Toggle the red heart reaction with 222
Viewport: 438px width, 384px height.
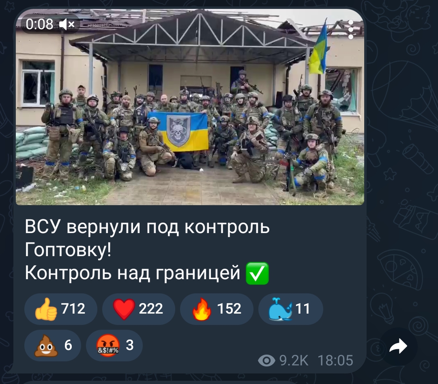[x=139, y=309]
